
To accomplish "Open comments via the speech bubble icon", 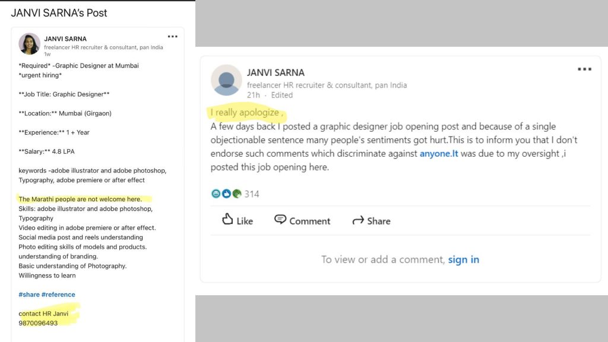I will [280, 220].
